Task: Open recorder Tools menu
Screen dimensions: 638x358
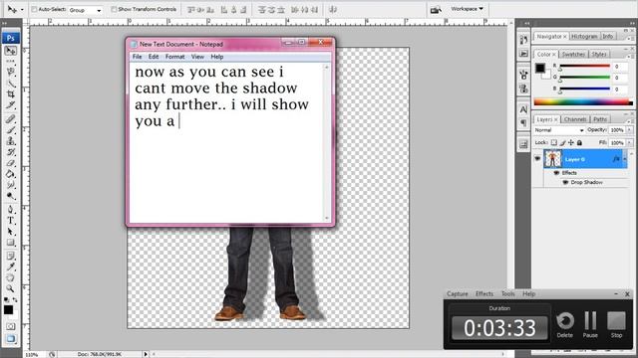Action: coord(507,294)
